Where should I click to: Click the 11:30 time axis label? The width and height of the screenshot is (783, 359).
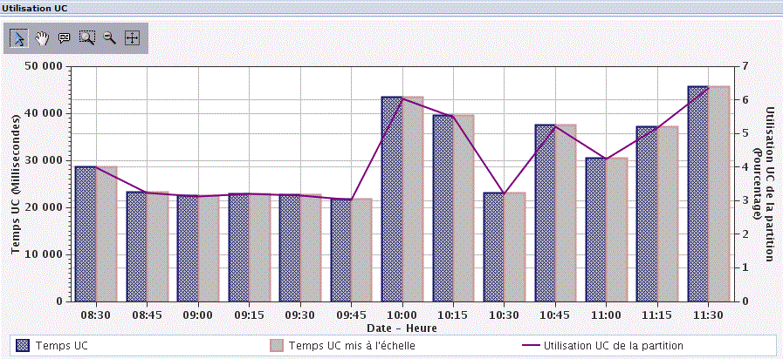[x=708, y=316]
